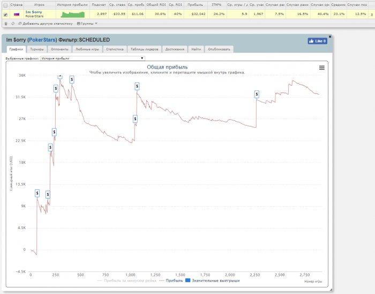Toggle 'Прибыль за минусом рейка' legend series
This screenshot has height=294, width=375.
click(x=126, y=280)
